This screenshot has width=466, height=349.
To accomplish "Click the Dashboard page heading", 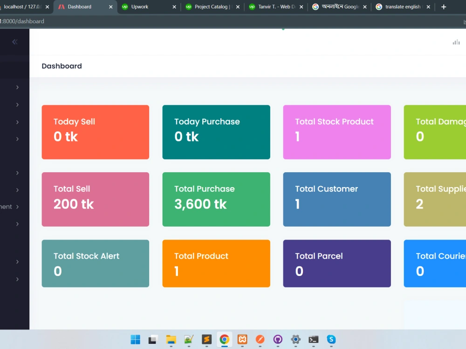I will (62, 66).
